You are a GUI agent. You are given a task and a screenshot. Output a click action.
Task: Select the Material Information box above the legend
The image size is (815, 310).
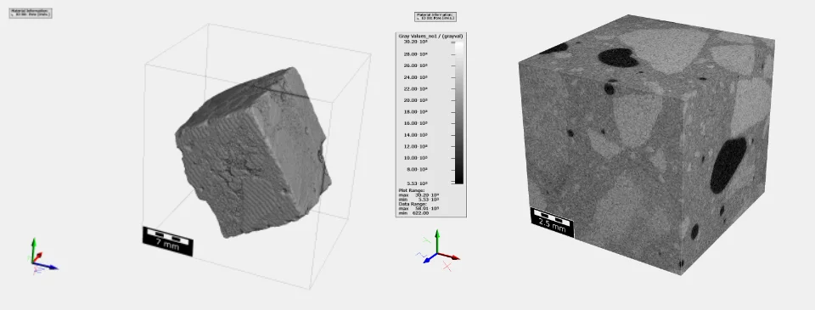coord(436,17)
